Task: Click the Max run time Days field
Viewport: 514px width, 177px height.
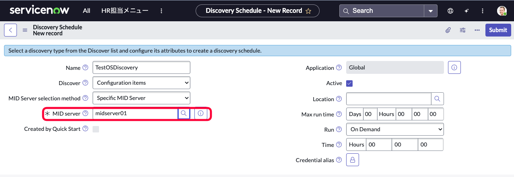Action: (370, 114)
